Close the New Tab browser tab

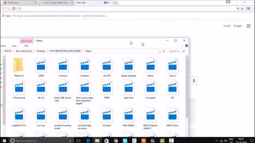(109, 3)
